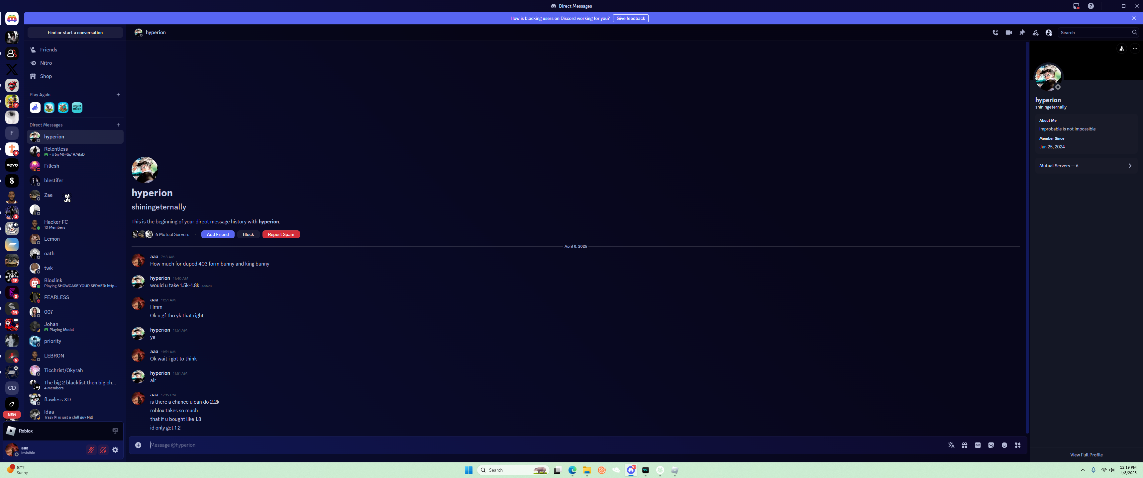The height and width of the screenshot is (478, 1143).
Task: Open the Shop page
Action: 46,76
